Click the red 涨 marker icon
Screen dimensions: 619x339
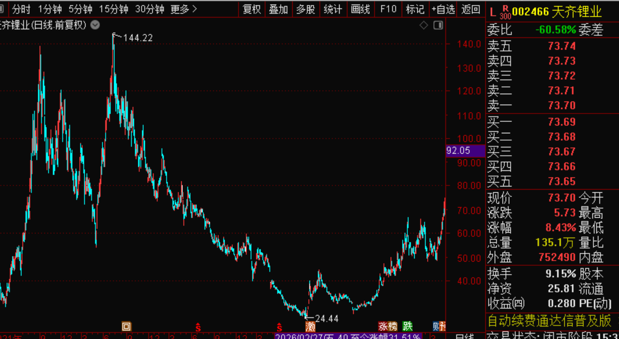383,326
